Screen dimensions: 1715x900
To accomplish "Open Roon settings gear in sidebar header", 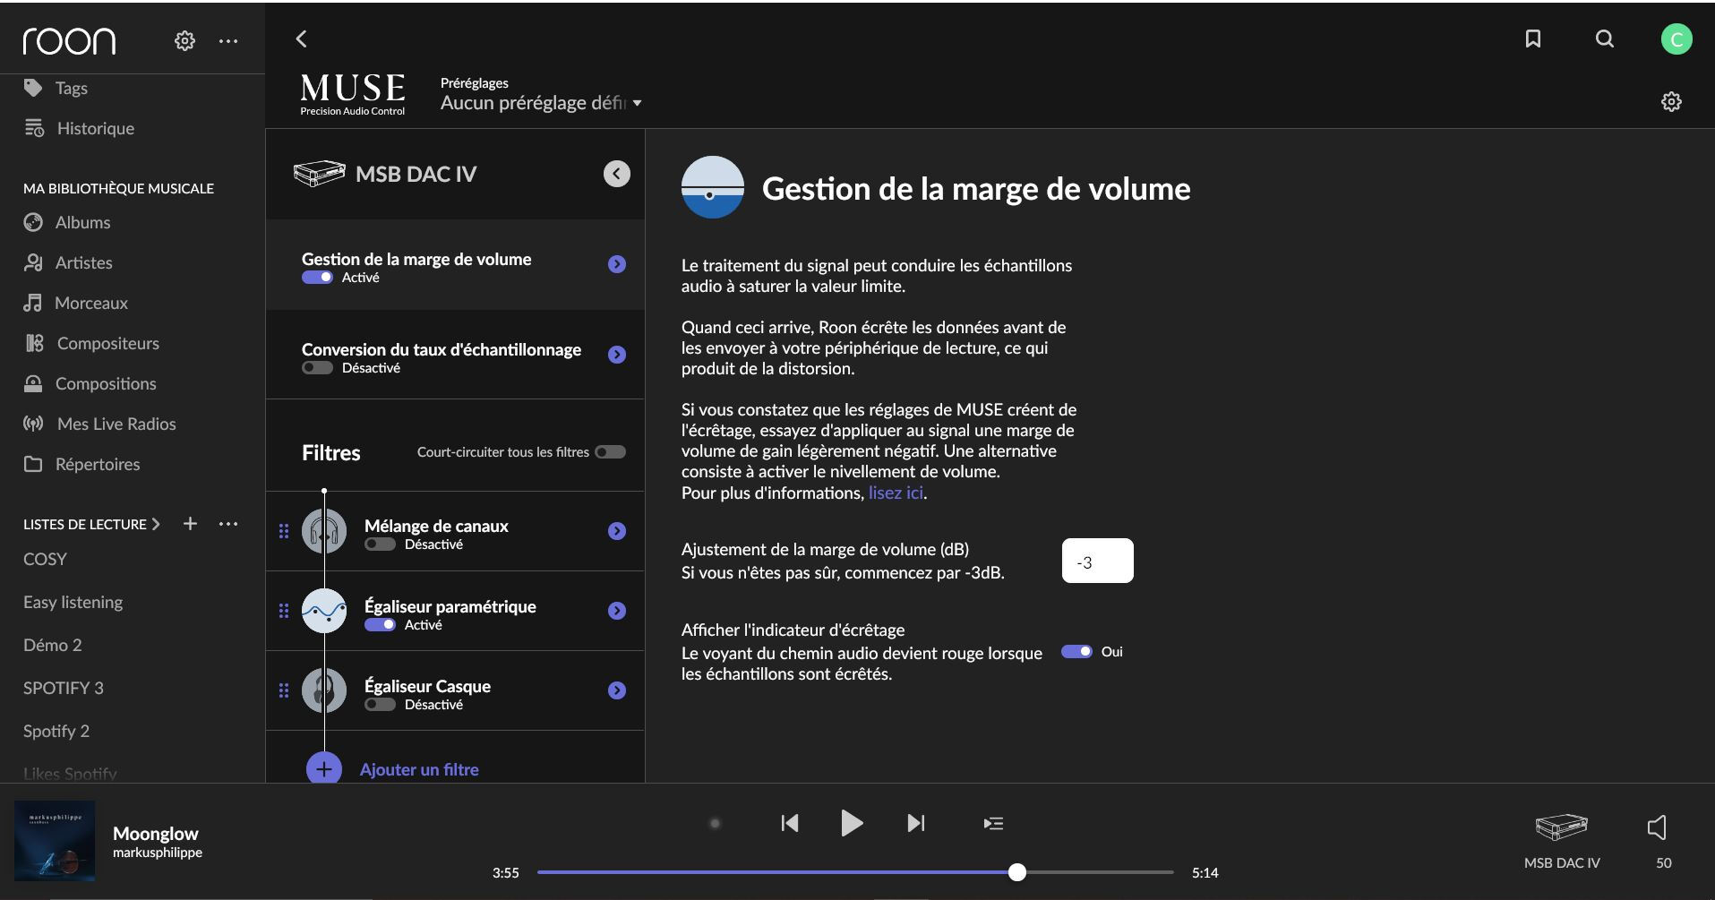I will click(x=184, y=40).
